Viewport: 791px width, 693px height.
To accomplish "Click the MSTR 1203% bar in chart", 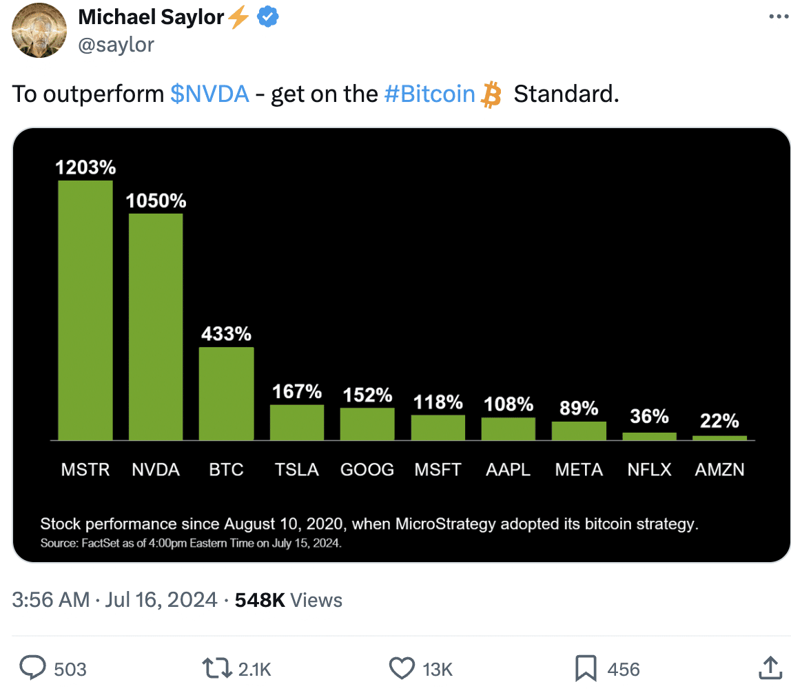I will click(x=85, y=310).
